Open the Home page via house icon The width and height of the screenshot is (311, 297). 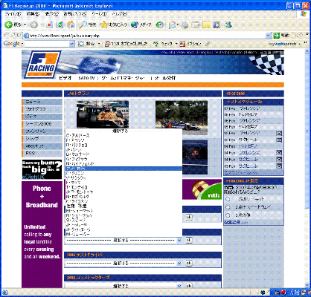coord(71,25)
